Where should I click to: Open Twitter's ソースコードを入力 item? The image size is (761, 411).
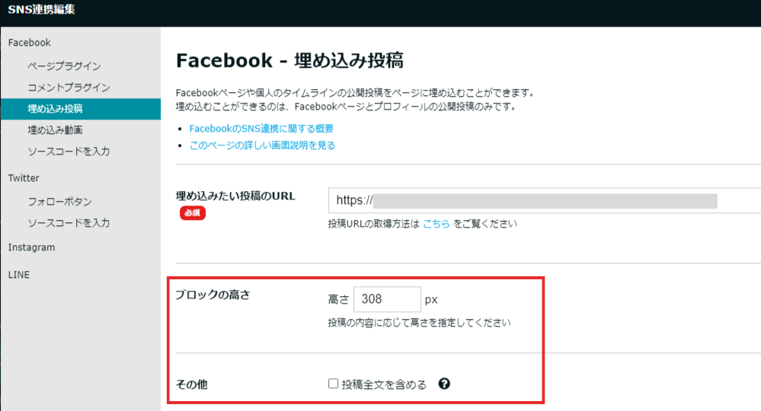click(69, 222)
